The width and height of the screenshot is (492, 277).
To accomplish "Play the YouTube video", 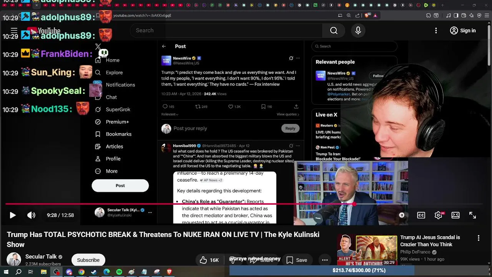I will coord(12,215).
